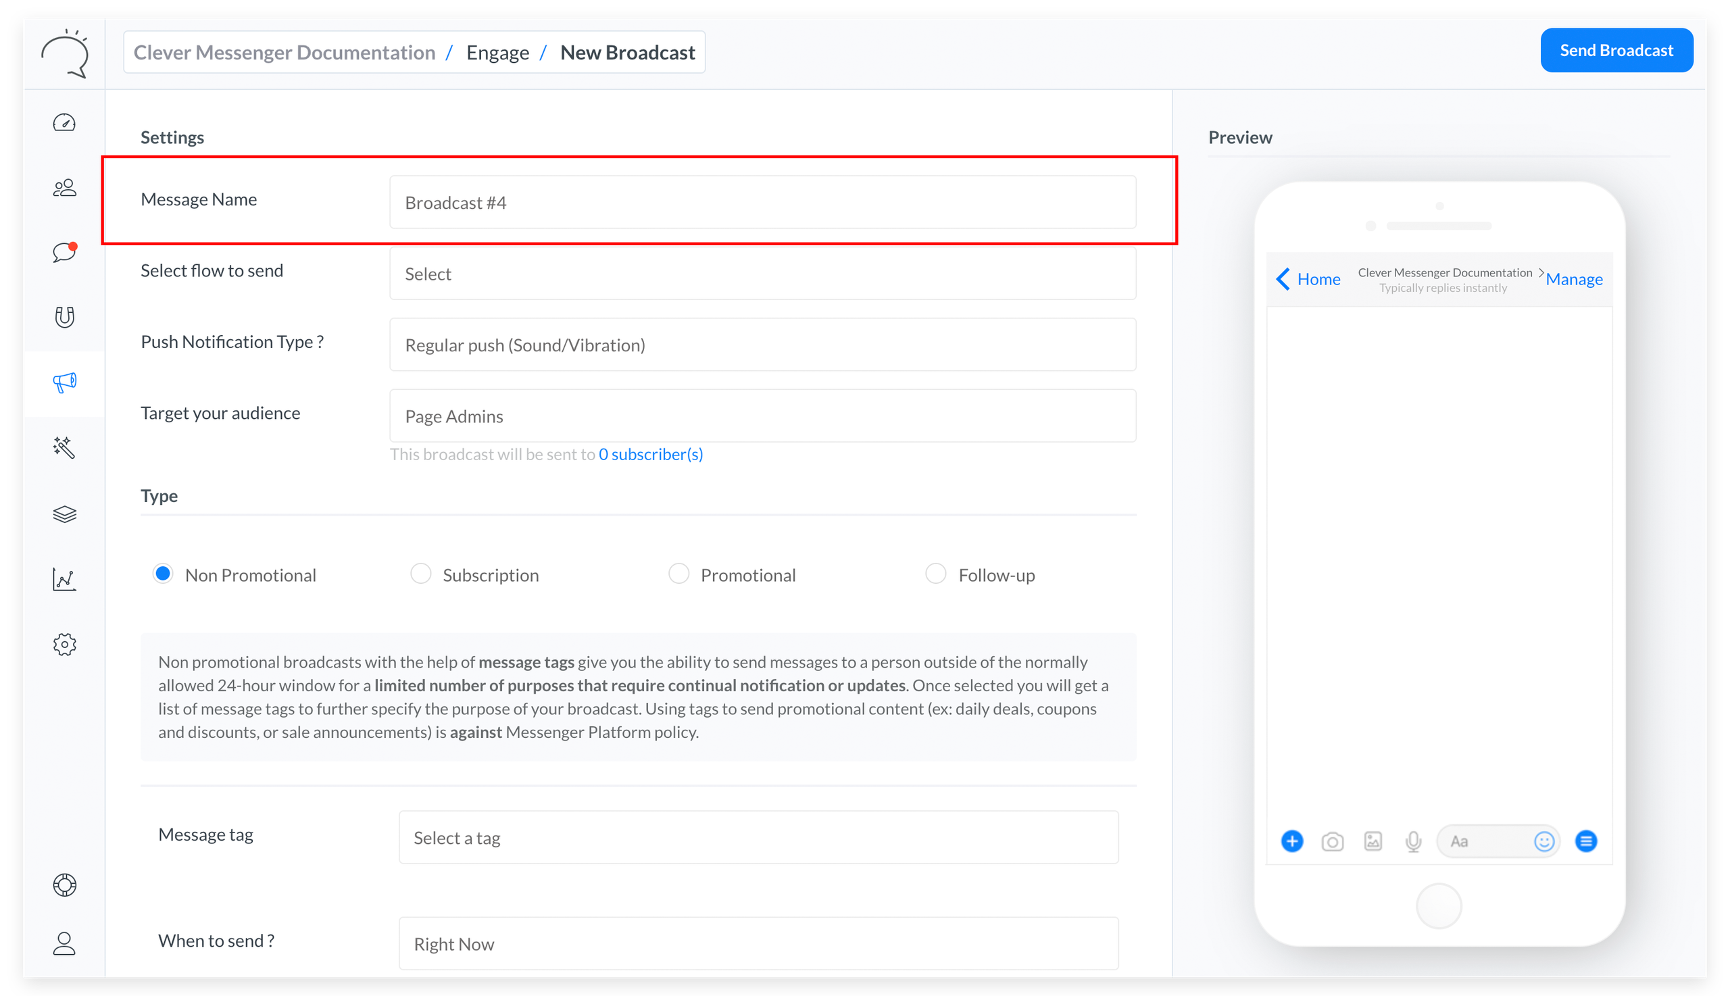
Task: Go to Engage in the breadcrumb
Action: point(497,53)
